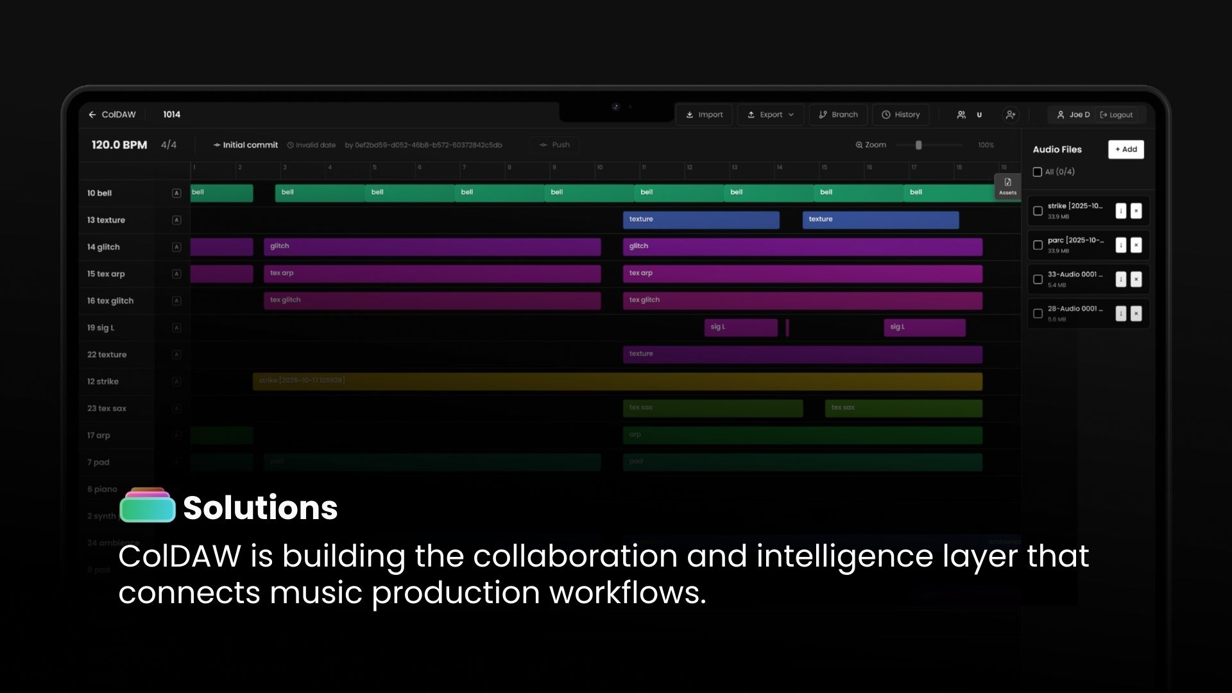
Task: Download the 28-Audio 0001 file
Action: pyautogui.click(x=1121, y=314)
